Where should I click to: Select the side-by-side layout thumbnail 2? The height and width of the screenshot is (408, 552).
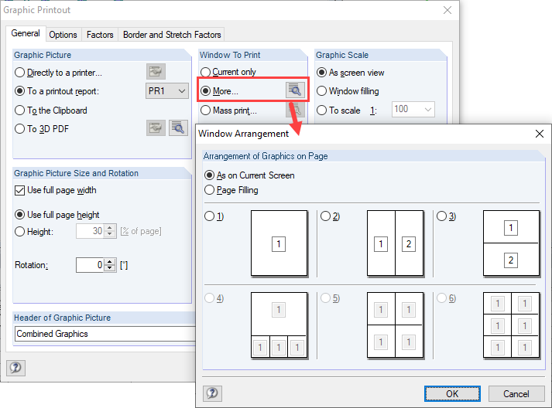395,244
